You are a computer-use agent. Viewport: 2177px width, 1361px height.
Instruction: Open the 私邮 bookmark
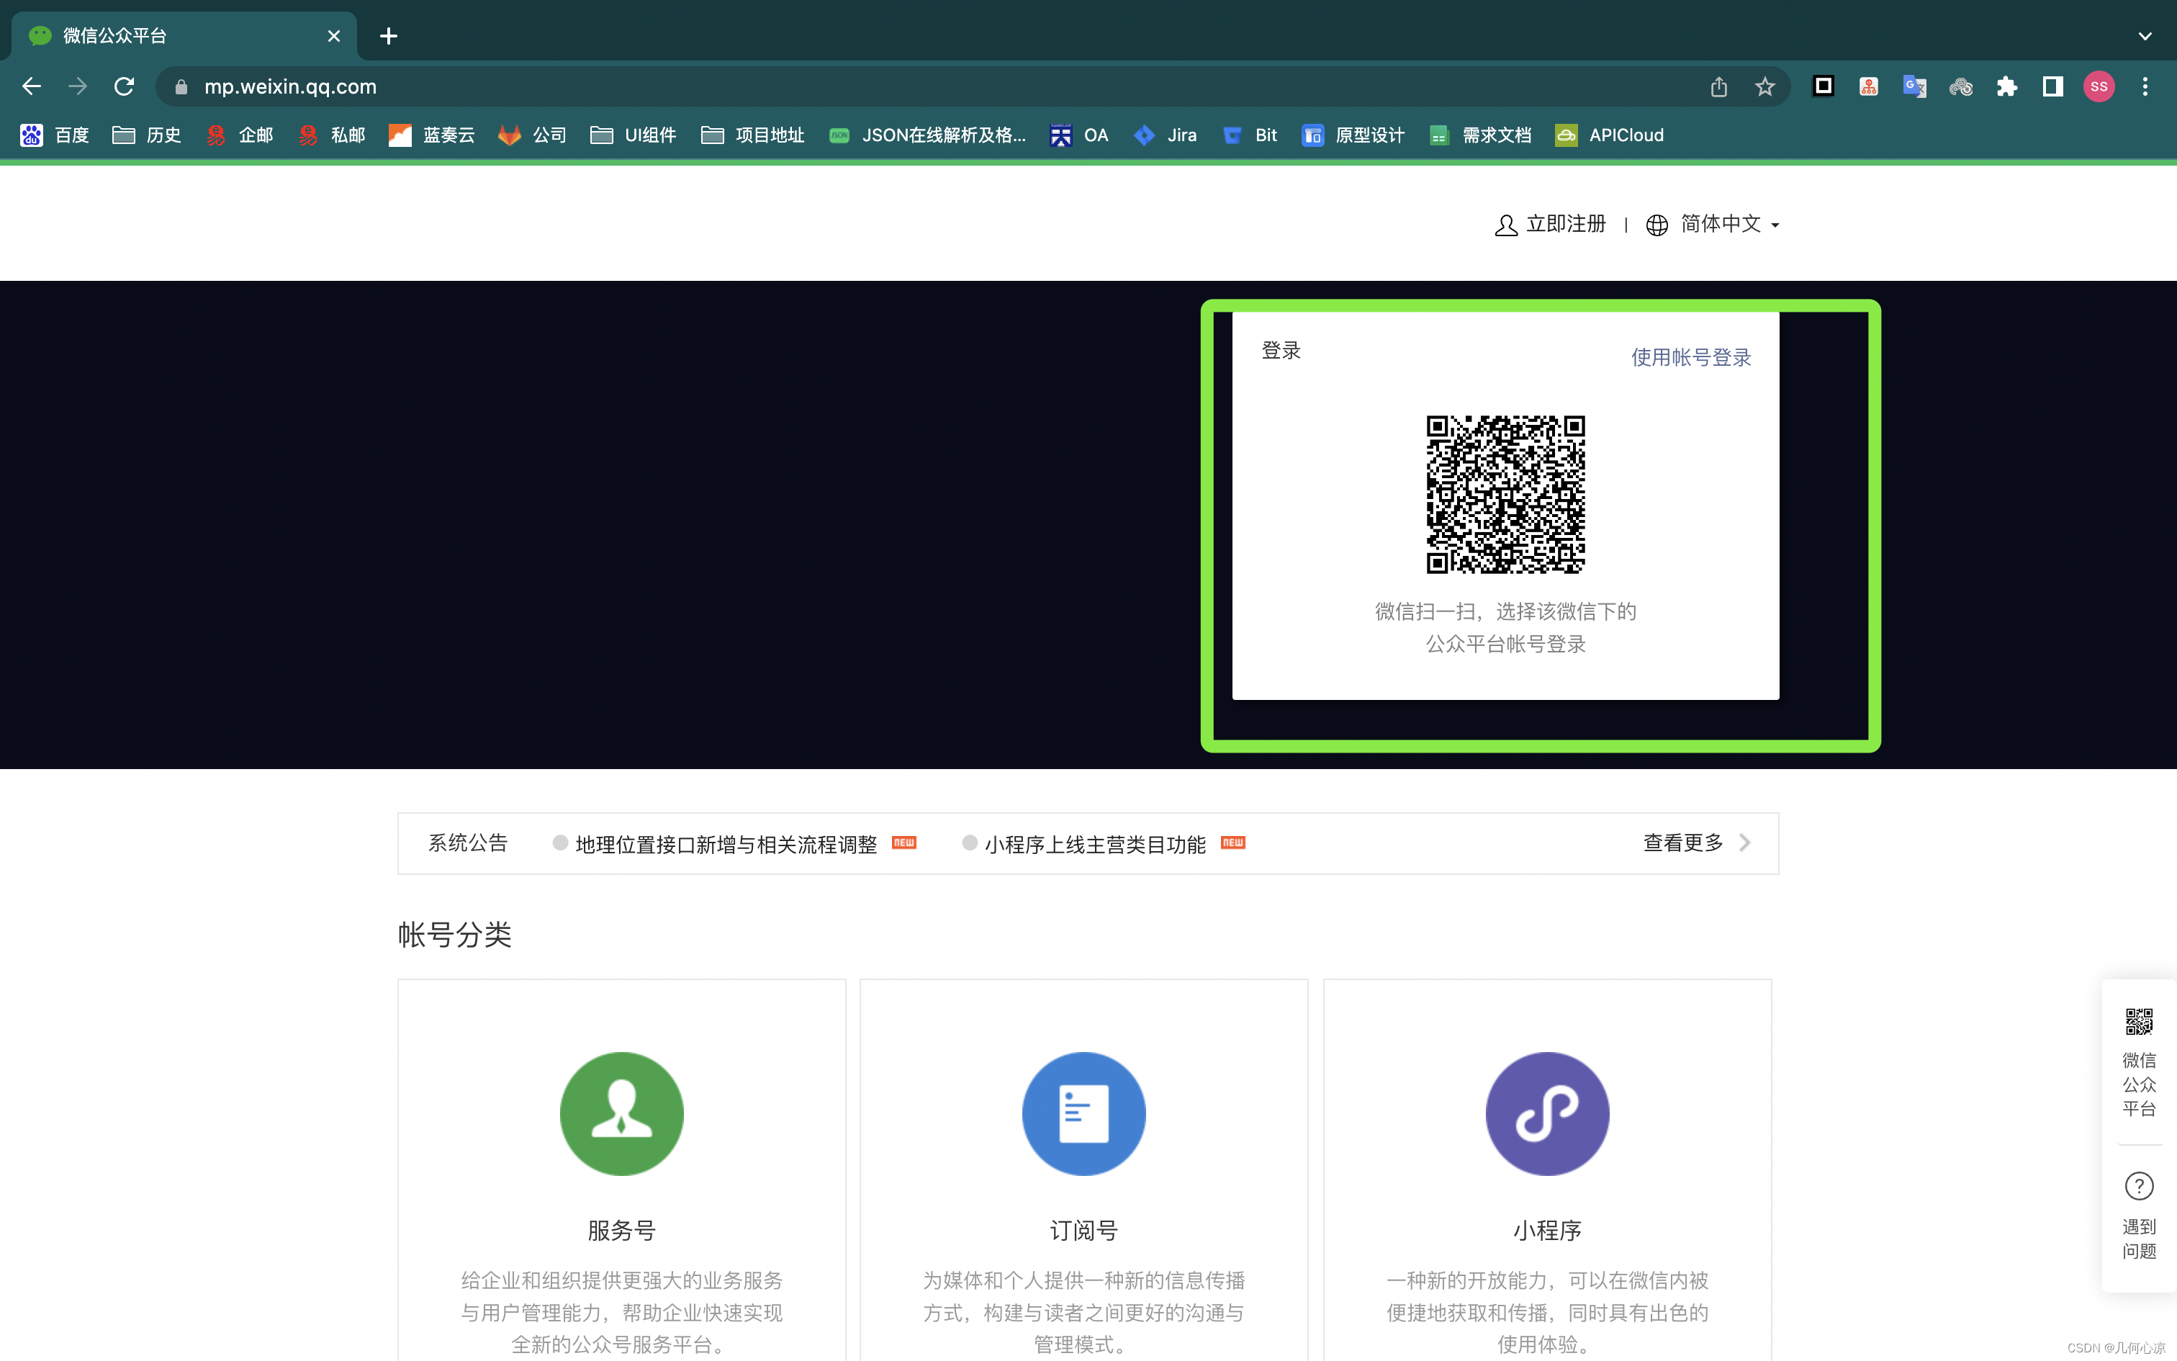[x=331, y=135]
